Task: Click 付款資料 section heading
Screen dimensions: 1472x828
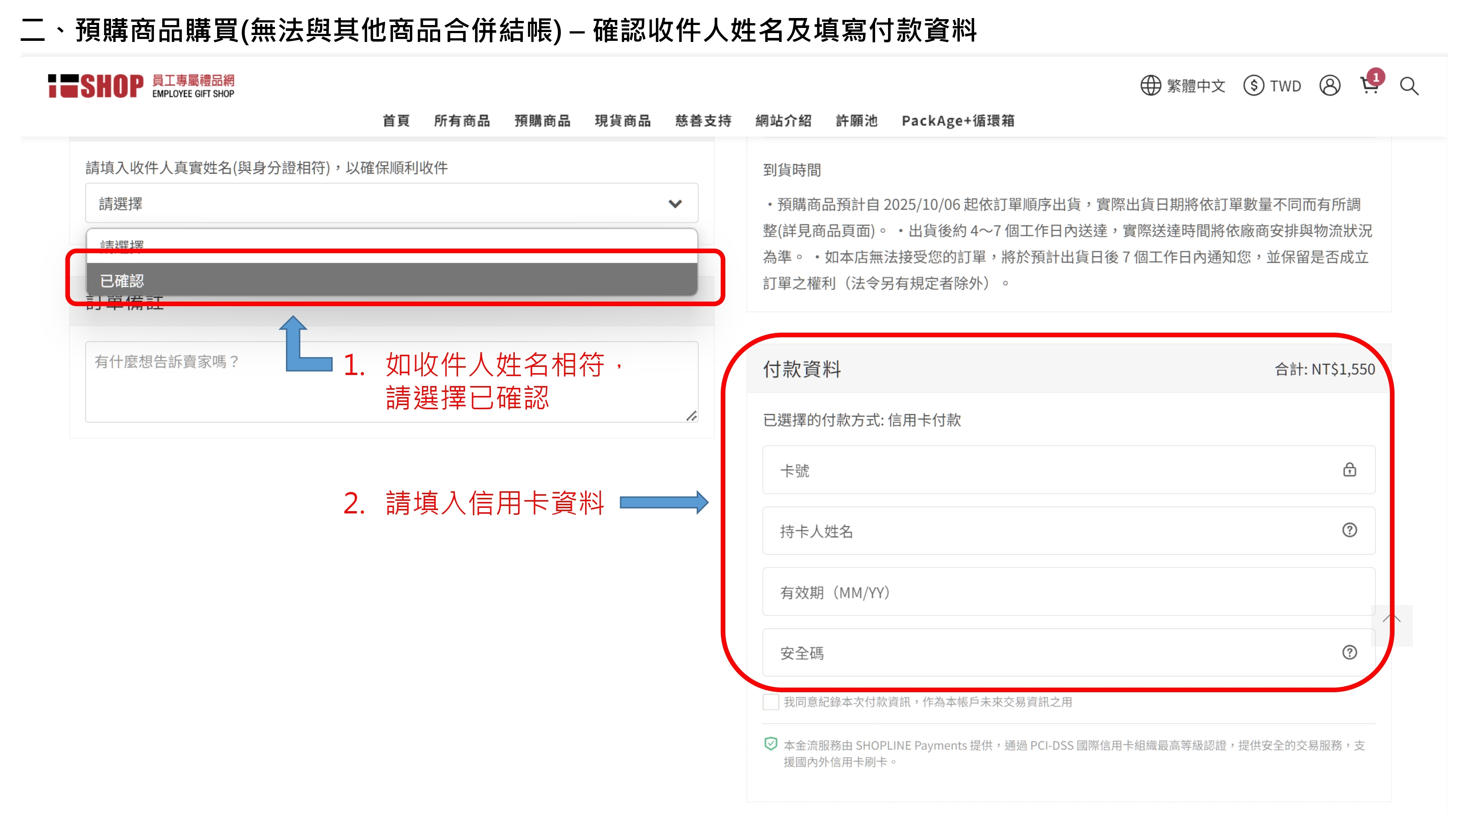Action: pos(802,369)
